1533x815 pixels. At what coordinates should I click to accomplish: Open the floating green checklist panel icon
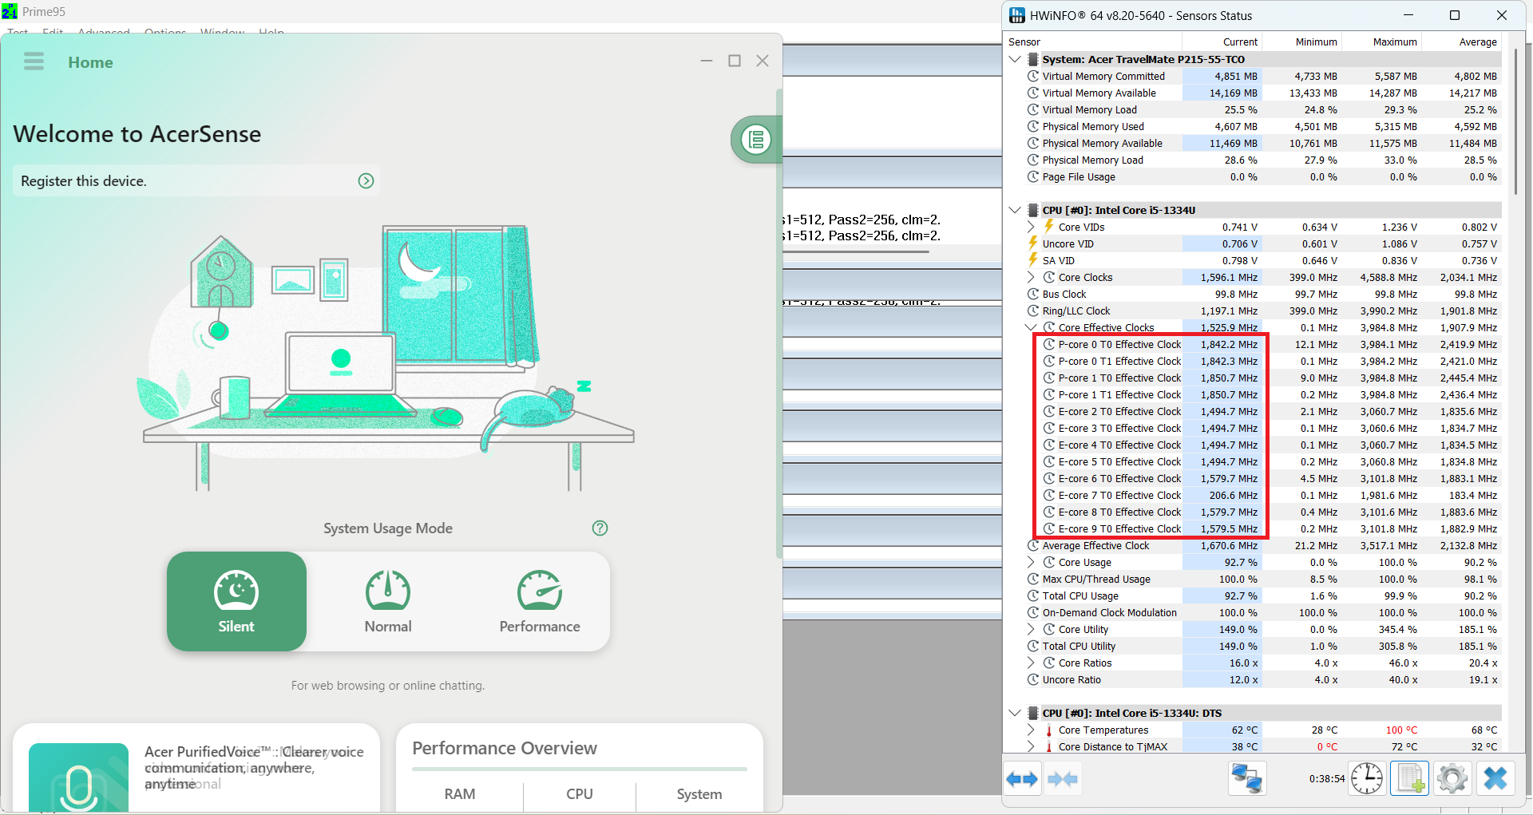pos(755,140)
